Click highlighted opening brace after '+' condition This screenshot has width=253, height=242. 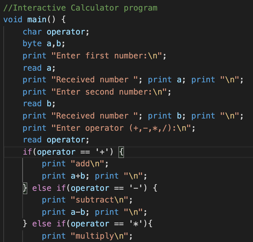(x=121, y=152)
